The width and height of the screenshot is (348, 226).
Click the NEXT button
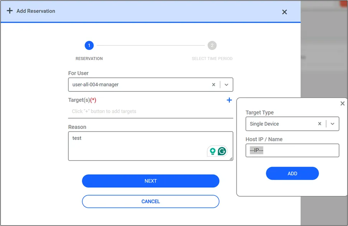pyautogui.click(x=151, y=181)
